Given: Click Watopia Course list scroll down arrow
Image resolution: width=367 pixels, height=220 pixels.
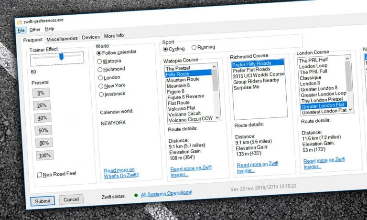Looking at the screenshot, I should [217, 117].
